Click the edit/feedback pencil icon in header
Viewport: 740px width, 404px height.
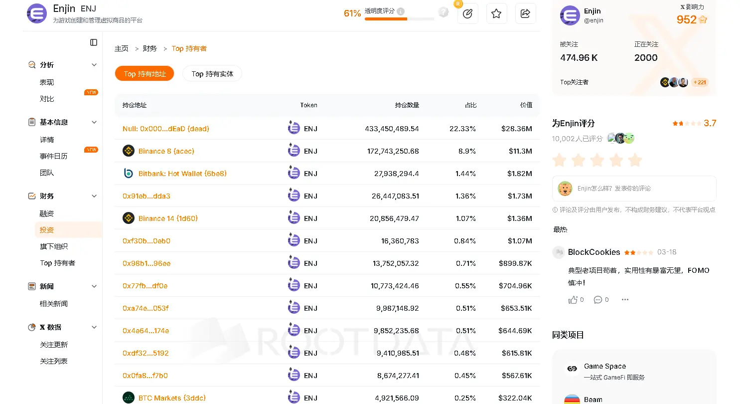point(467,14)
